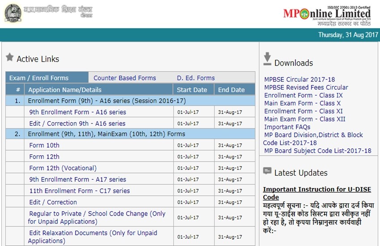Open the Form 10th application link
This screenshot has height=246, width=380.
pyautogui.click(x=44, y=145)
